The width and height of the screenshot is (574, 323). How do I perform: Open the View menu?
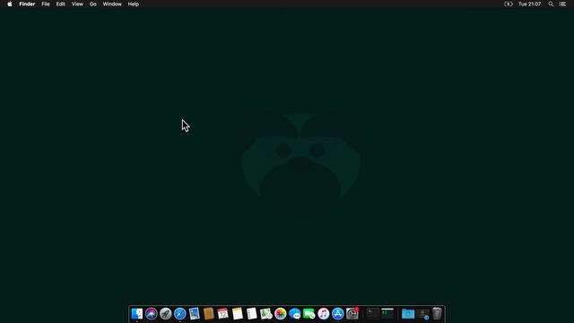pyautogui.click(x=77, y=4)
